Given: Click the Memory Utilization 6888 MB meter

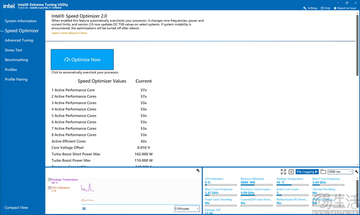Looking at the screenshot, I should [x=256, y=181].
